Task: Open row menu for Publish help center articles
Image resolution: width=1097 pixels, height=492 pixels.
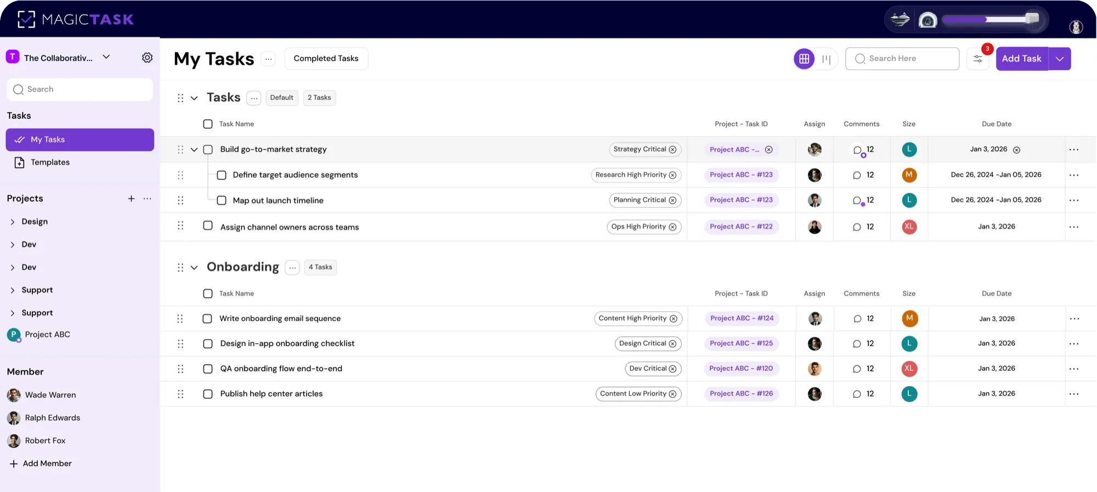Action: (1074, 394)
